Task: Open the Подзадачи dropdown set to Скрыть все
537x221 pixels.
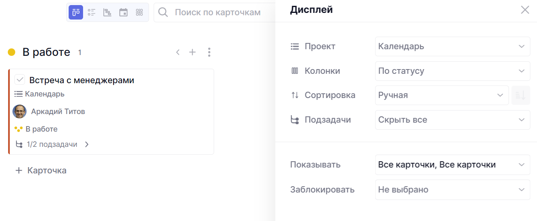Action: [452, 120]
